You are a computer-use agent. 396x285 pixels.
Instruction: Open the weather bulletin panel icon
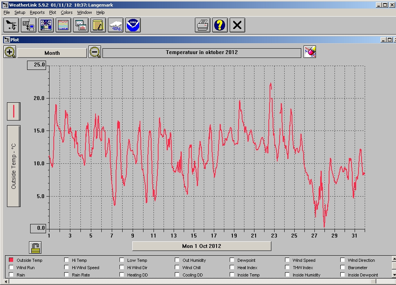point(46,25)
